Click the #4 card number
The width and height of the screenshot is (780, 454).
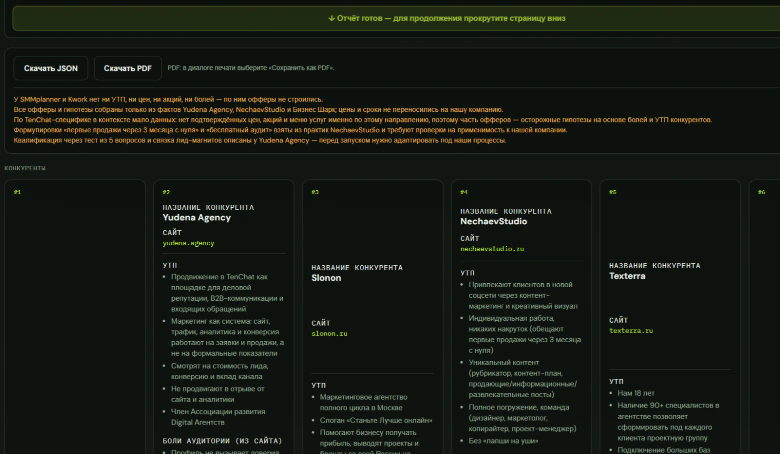(x=464, y=192)
